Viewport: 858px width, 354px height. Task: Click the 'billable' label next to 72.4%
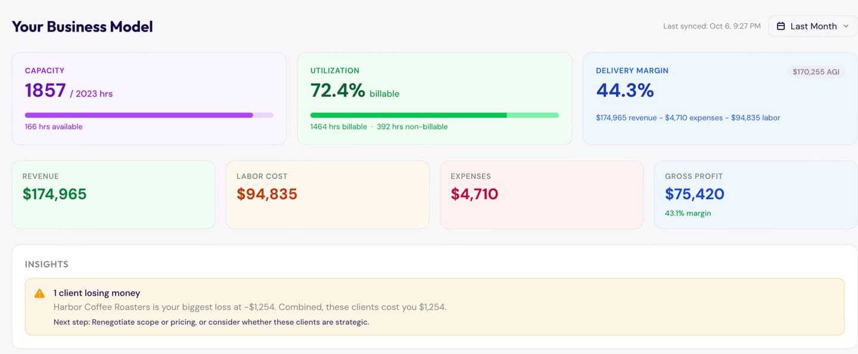384,93
